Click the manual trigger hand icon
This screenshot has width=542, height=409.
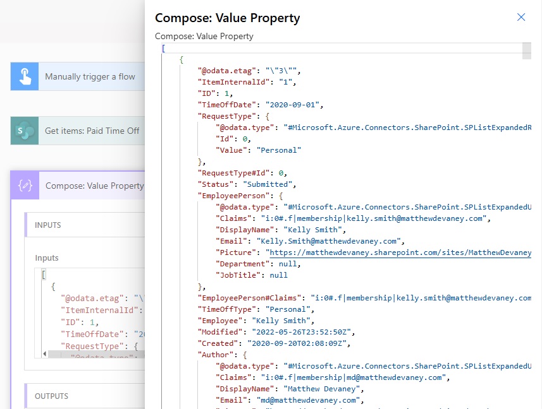25,76
